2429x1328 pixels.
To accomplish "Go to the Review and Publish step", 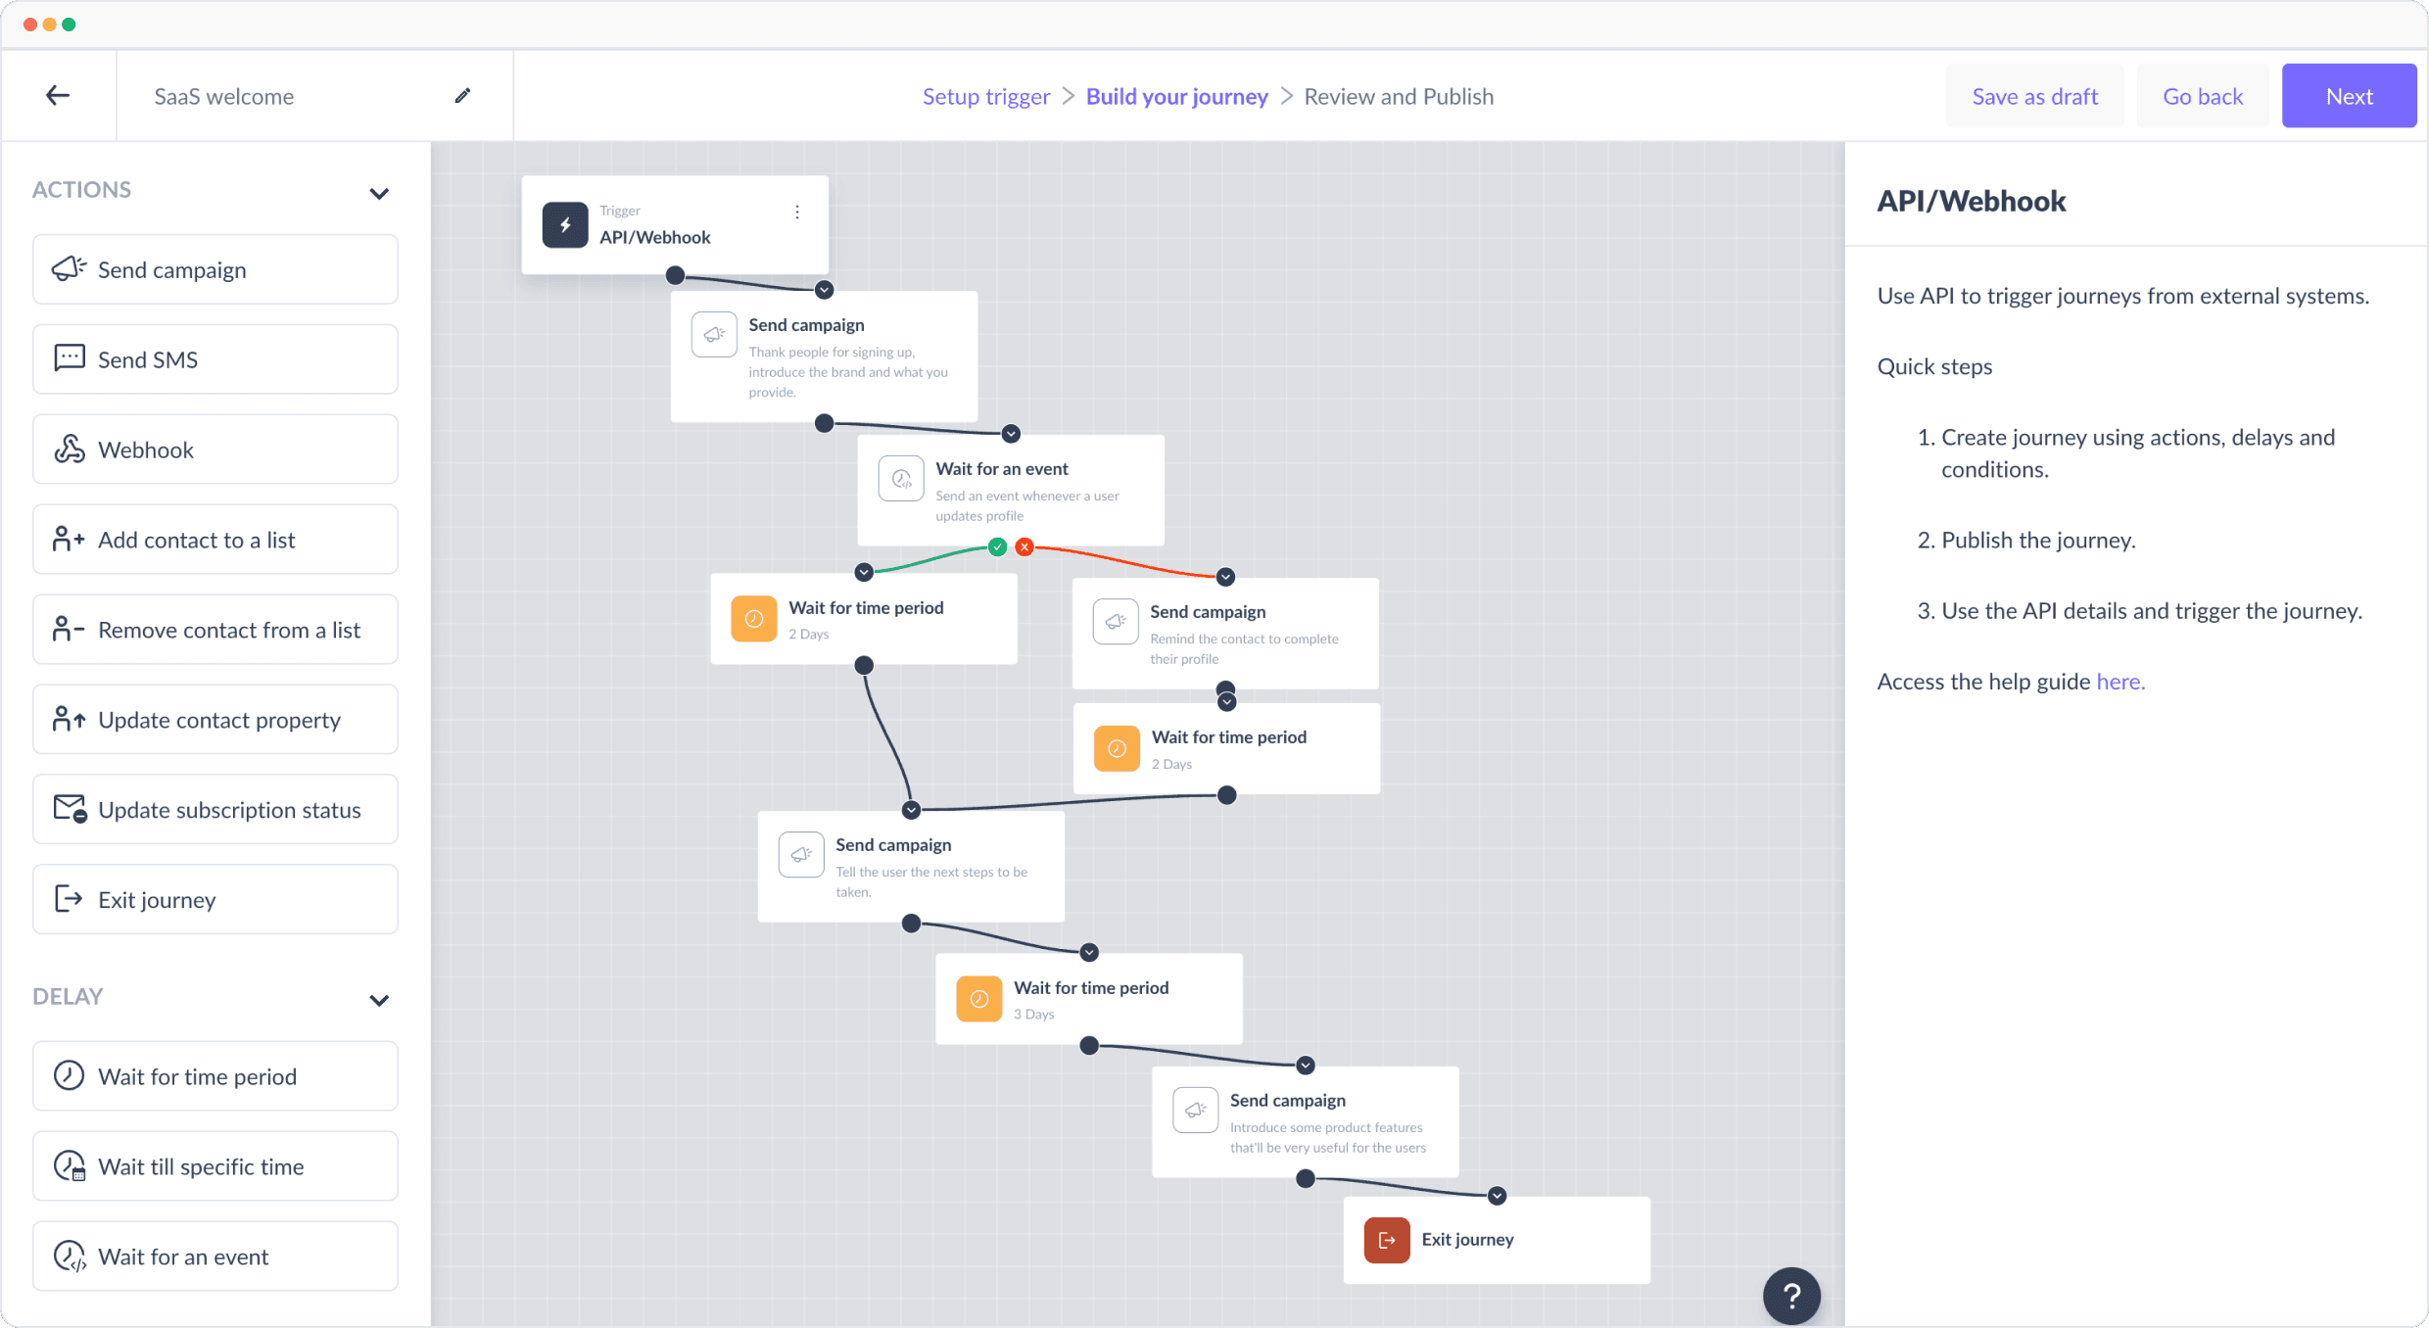I will click(1398, 96).
